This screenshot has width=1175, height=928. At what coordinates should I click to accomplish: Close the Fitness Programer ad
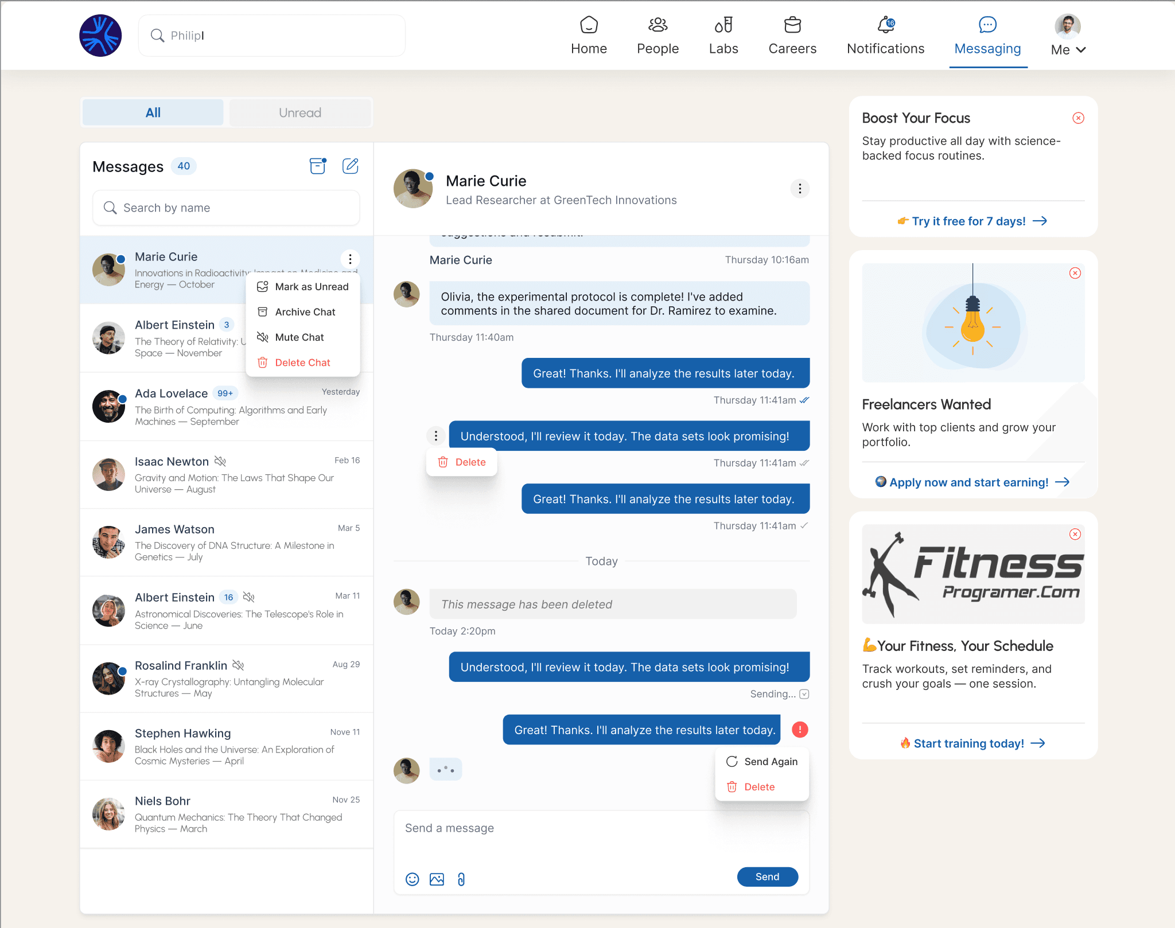point(1075,535)
